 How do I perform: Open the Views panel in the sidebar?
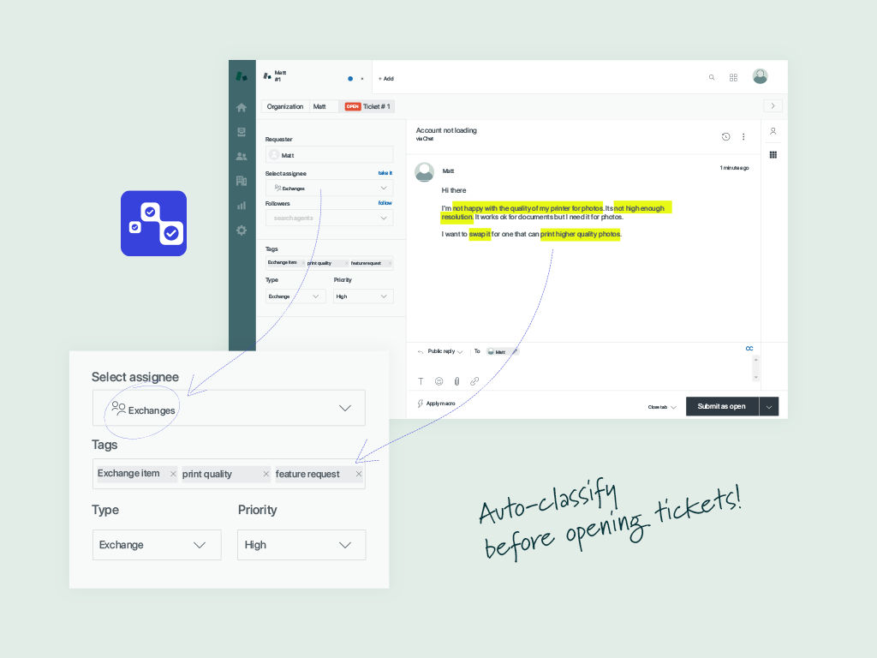[241, 131]
